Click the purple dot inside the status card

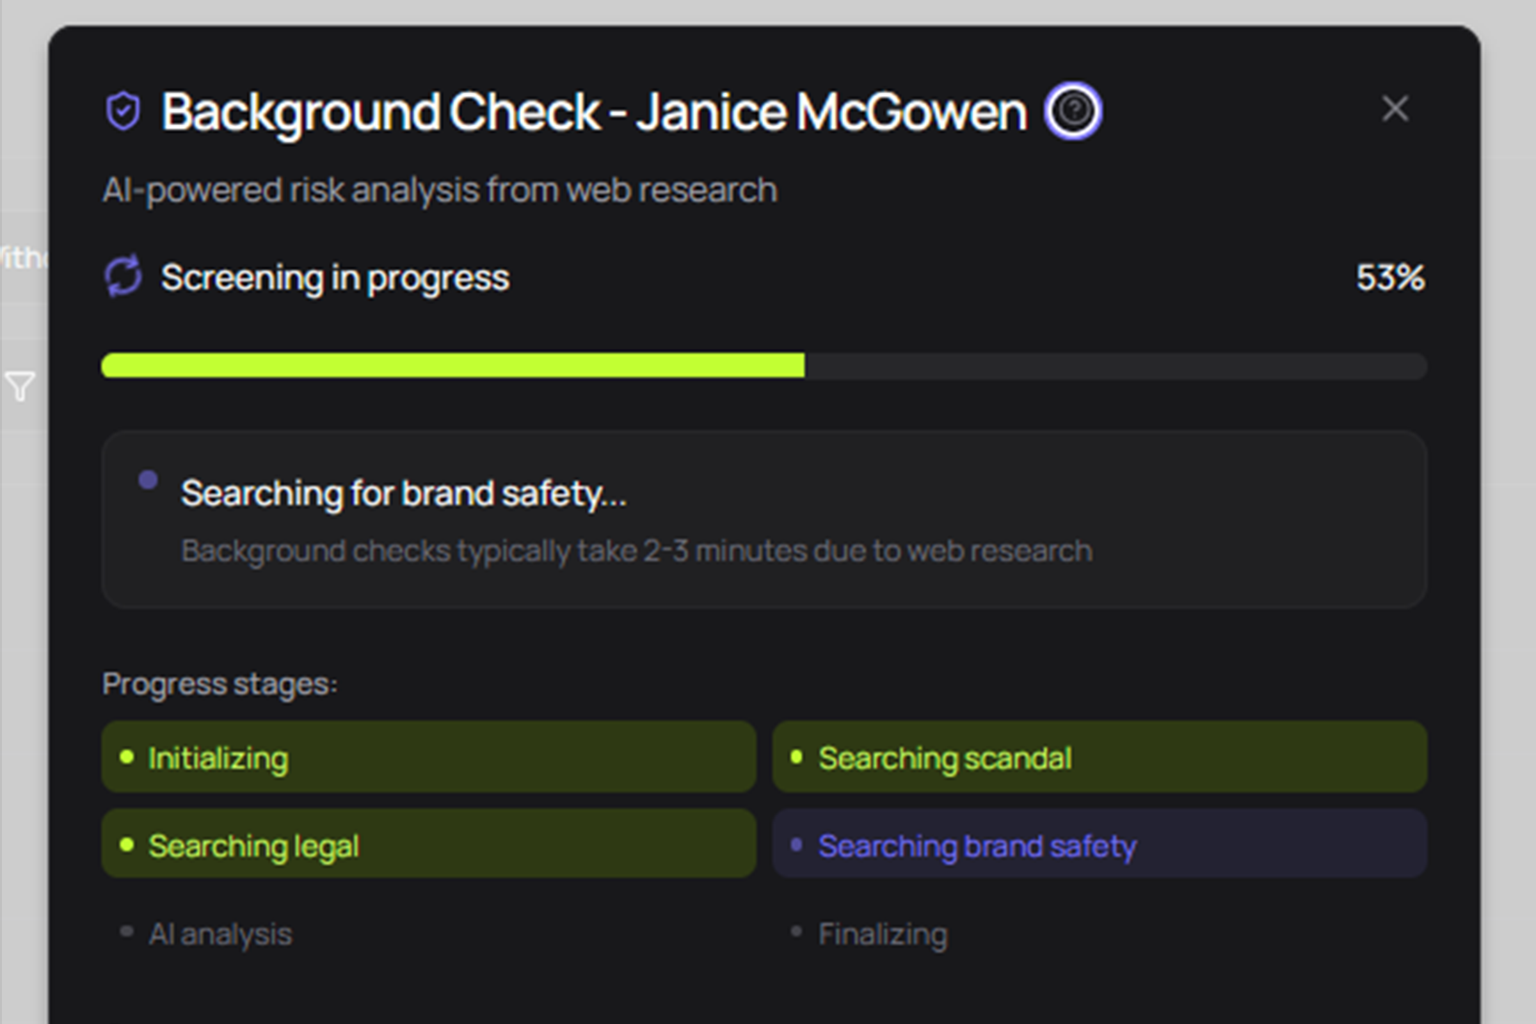(149, 480)
